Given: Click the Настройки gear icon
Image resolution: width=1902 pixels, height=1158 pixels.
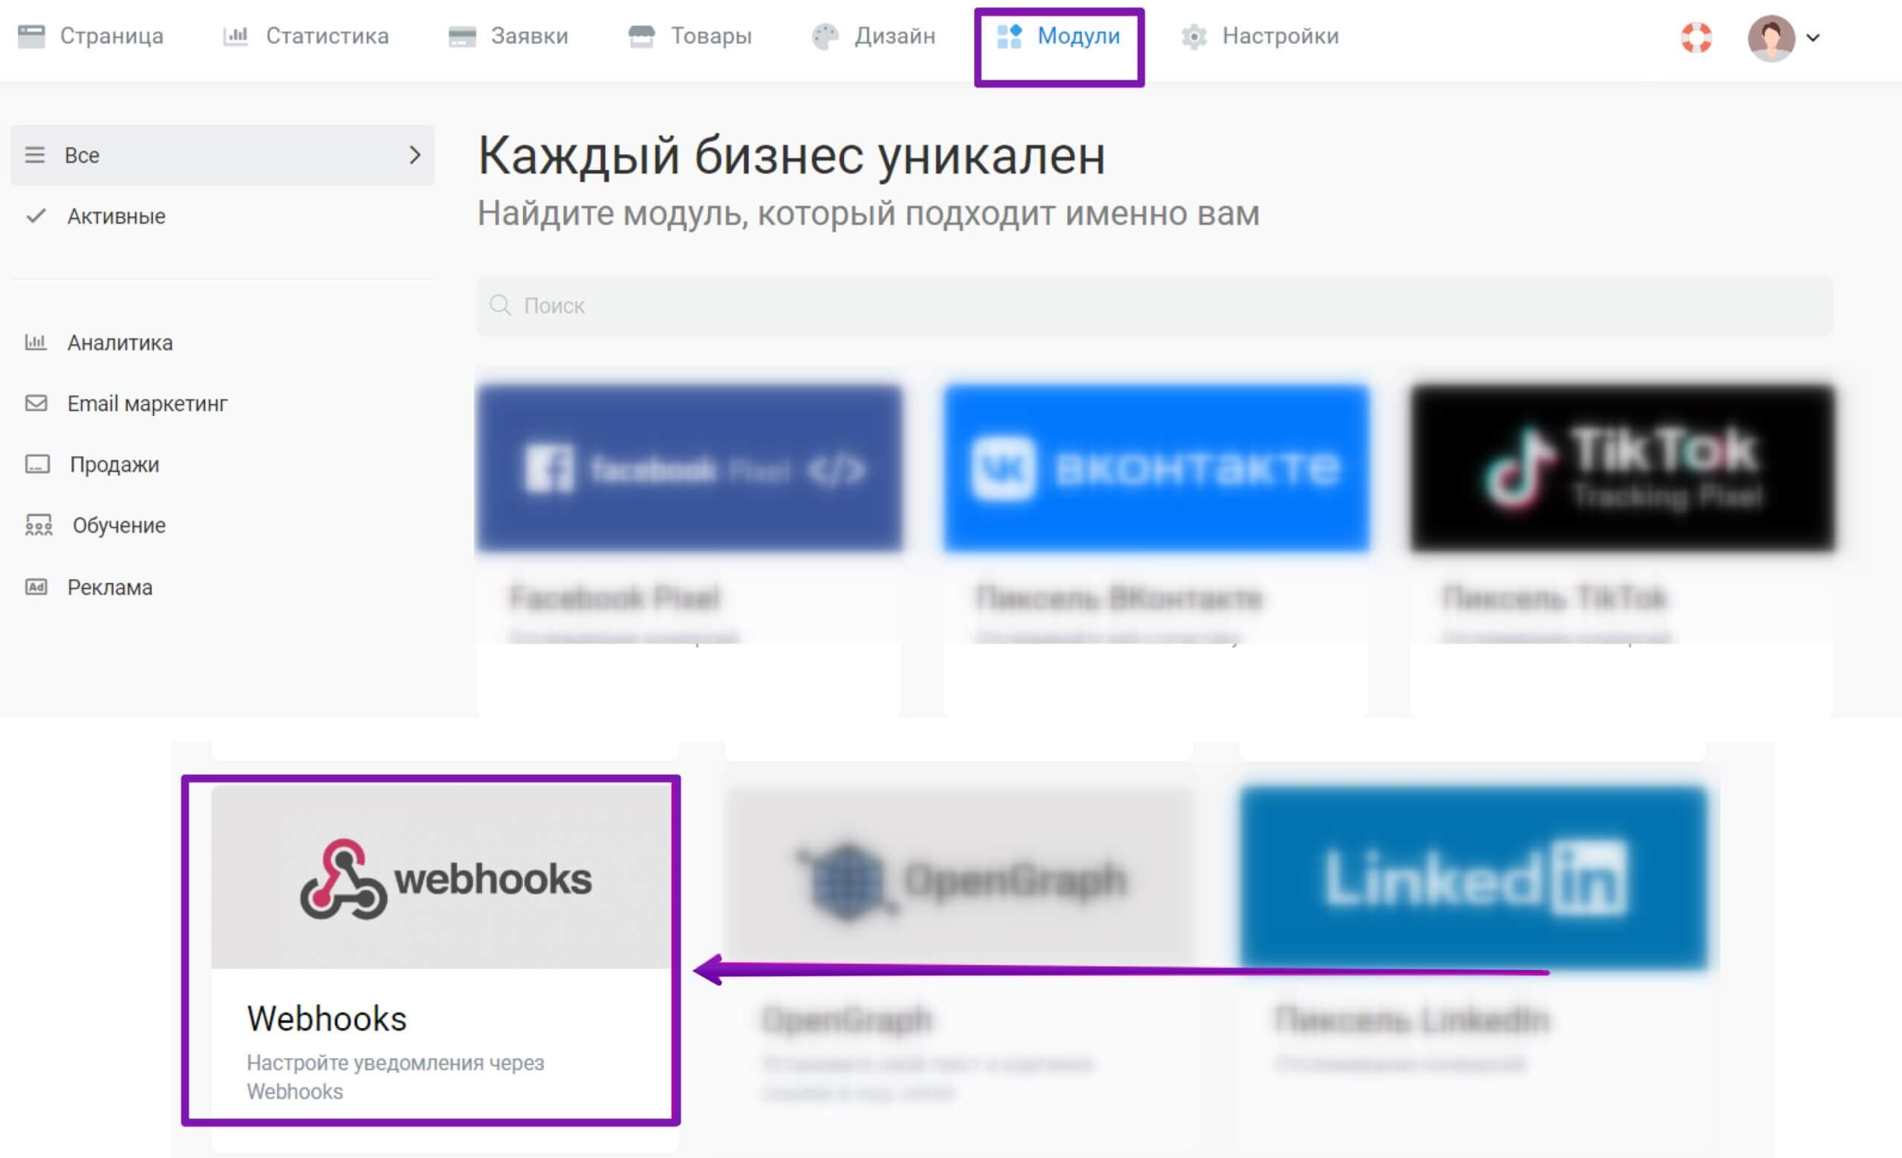Looking at the screenshot, I should point(1194,37).
